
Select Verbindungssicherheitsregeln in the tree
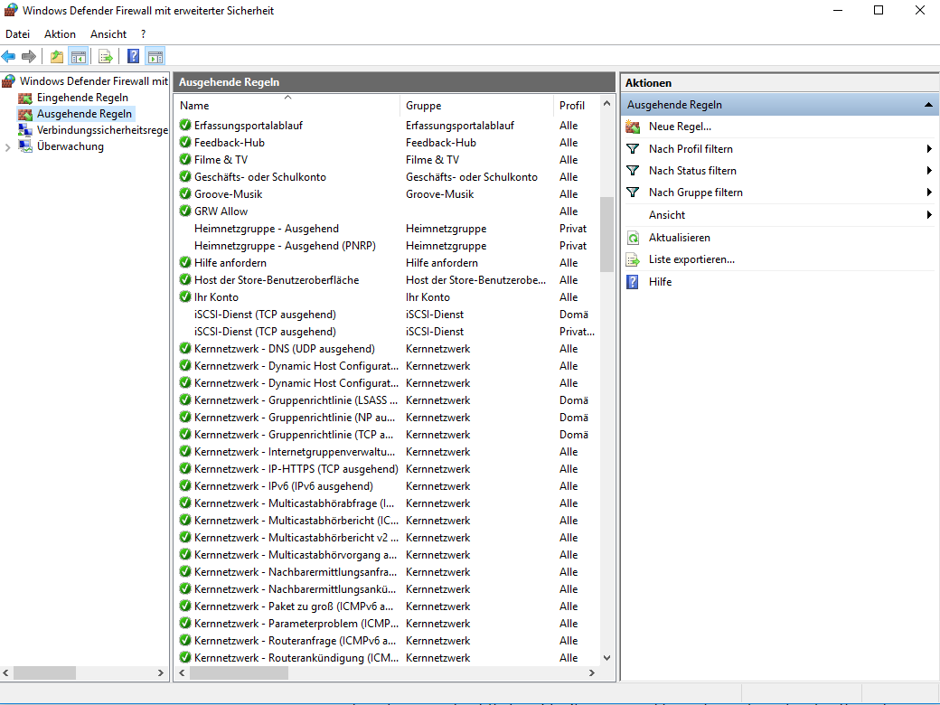pos(102,130)
